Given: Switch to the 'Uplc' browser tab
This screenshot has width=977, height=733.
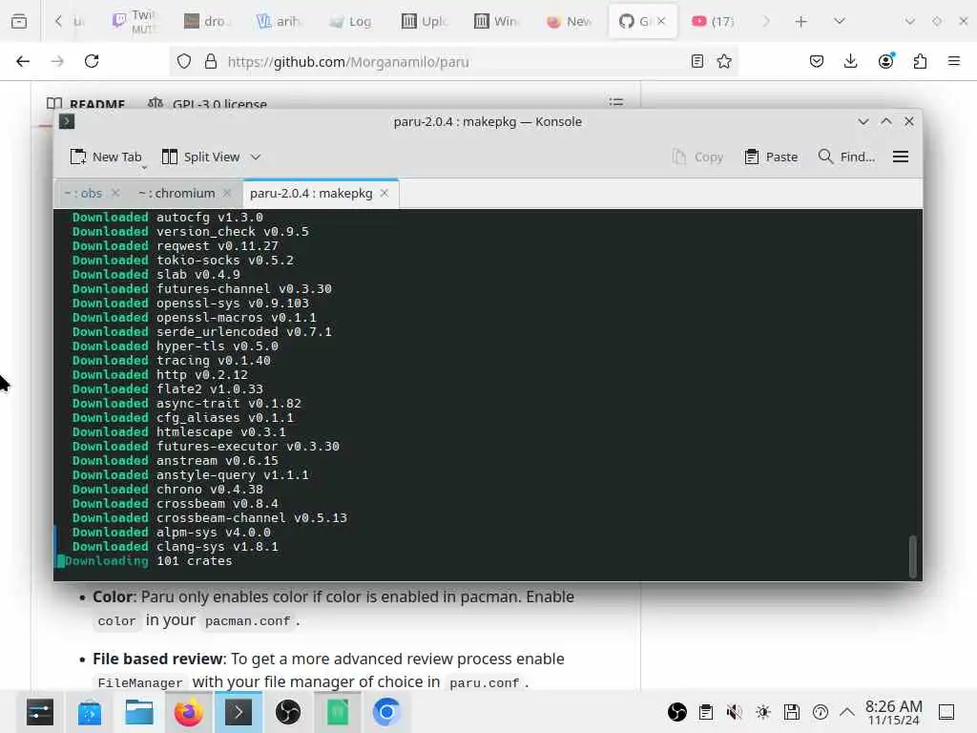Looking at the screenshot, I should [x=424, y=21].
